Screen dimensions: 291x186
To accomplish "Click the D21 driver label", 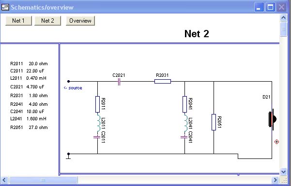I will (266, 97).
